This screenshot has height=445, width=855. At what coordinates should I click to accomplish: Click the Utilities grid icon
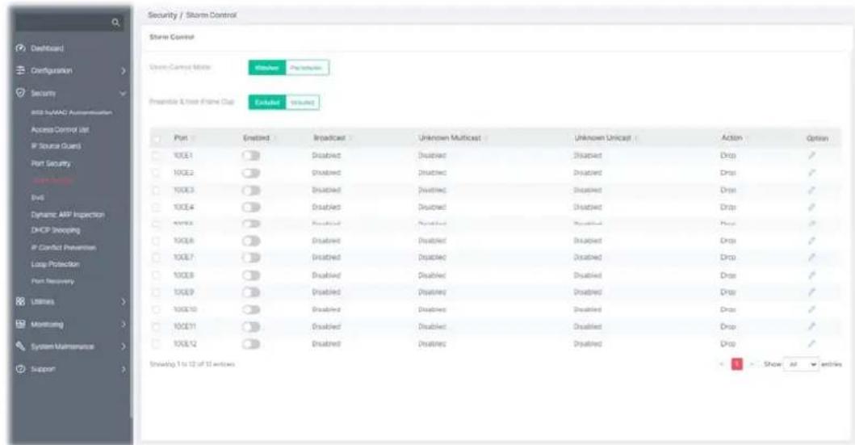[x=21, y=301]
